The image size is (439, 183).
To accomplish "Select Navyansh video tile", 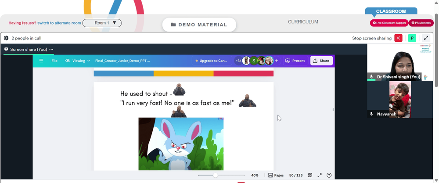I will pos(400,99).
